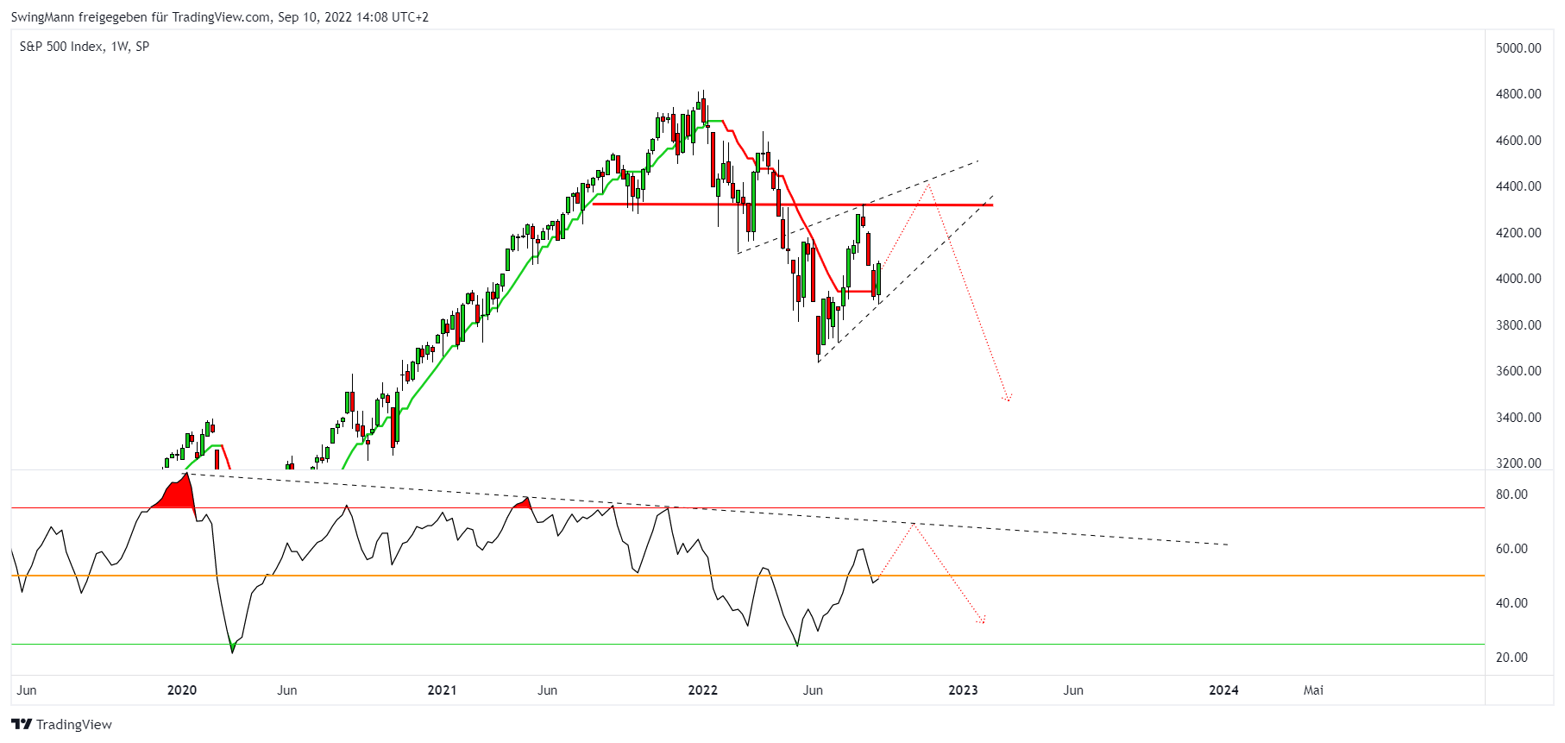Select the green oversold line in oscillator
This screenshot has height=743, width=1565.
(748, 644)
